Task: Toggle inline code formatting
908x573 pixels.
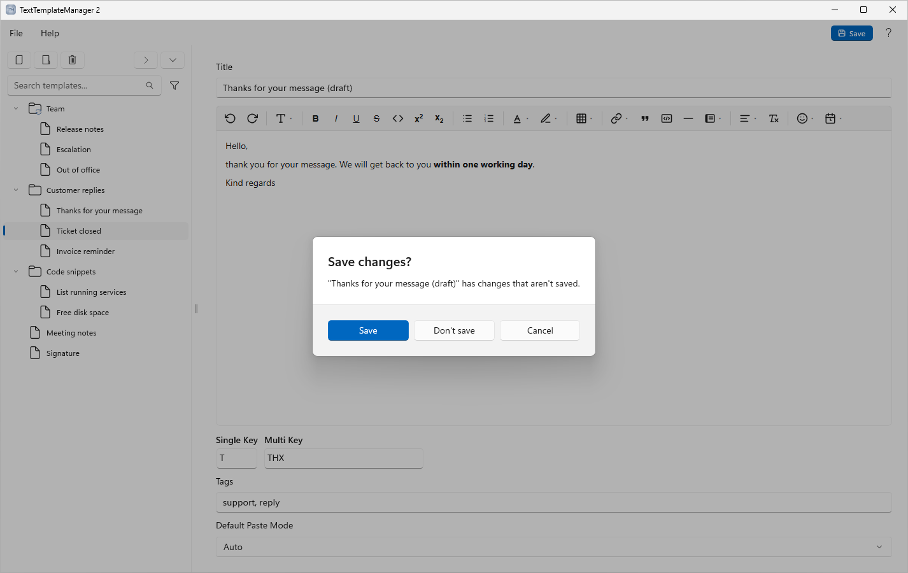Action: point(398,118)
